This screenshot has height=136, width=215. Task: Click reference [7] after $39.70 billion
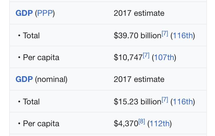tap(165, 34)
